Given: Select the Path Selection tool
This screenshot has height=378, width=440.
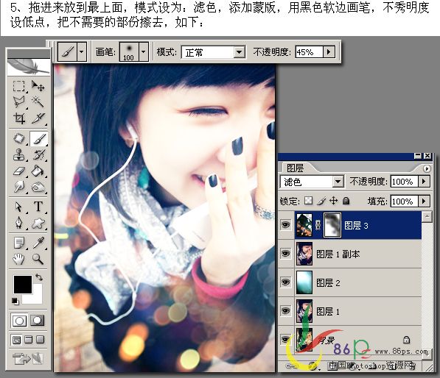Looking at the screenshot, I should click(x=19, y=207).
